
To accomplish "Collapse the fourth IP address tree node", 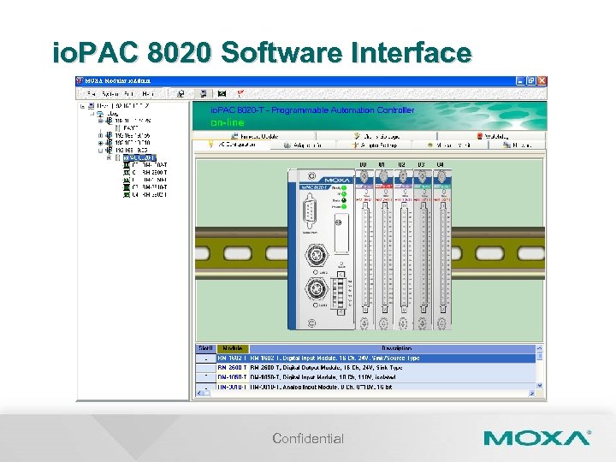I will (x=101, y=151).
